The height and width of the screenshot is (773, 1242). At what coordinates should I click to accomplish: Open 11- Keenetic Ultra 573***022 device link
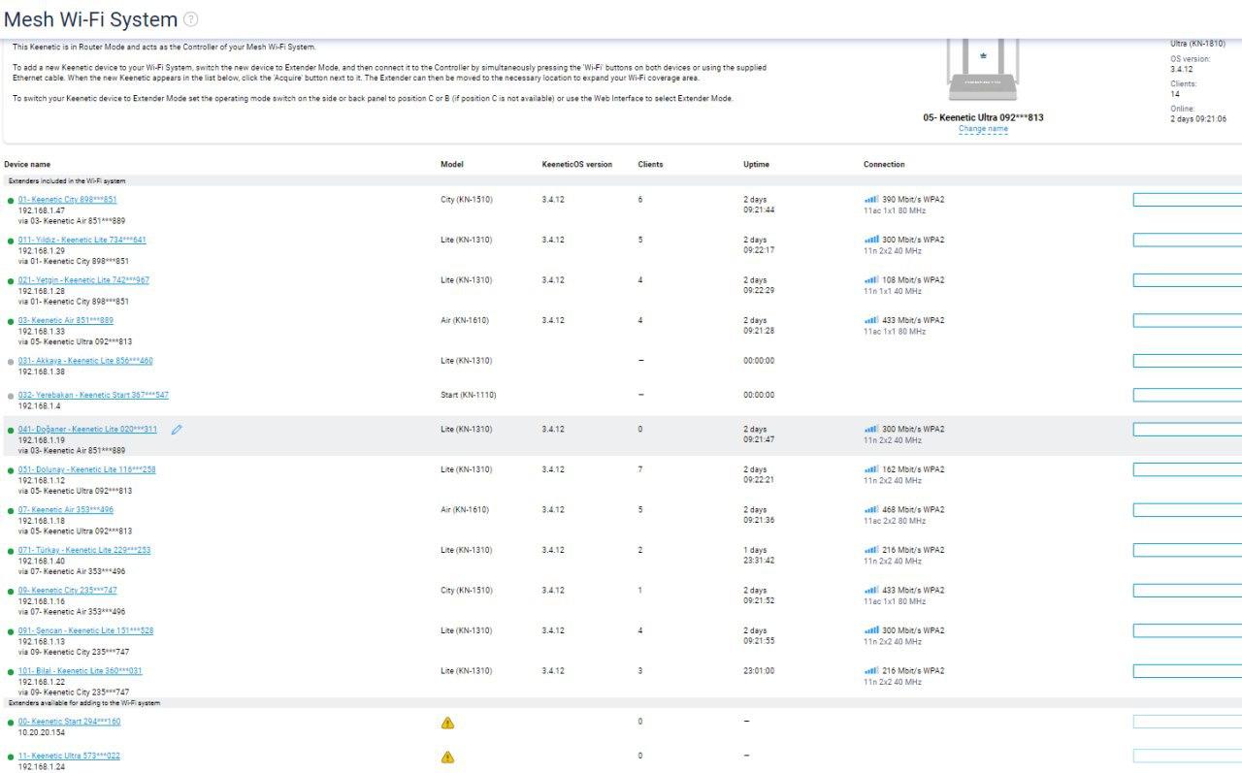(x=69, y=756)
